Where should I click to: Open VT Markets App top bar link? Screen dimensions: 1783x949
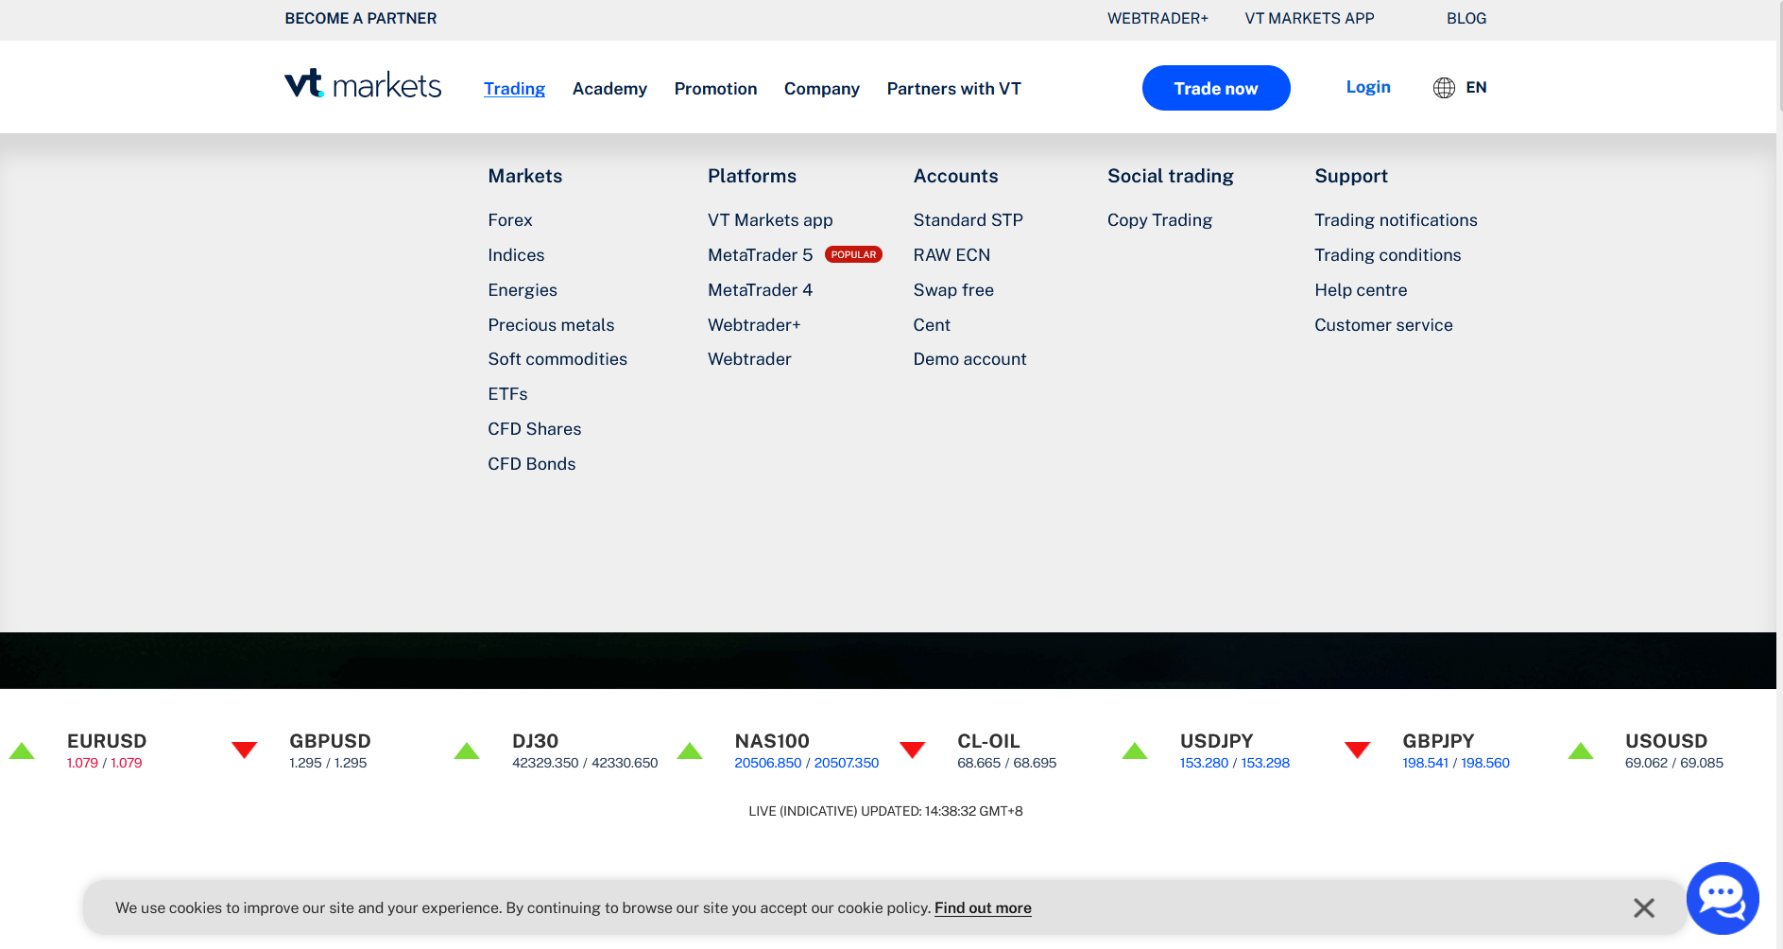click(1310, 19)
